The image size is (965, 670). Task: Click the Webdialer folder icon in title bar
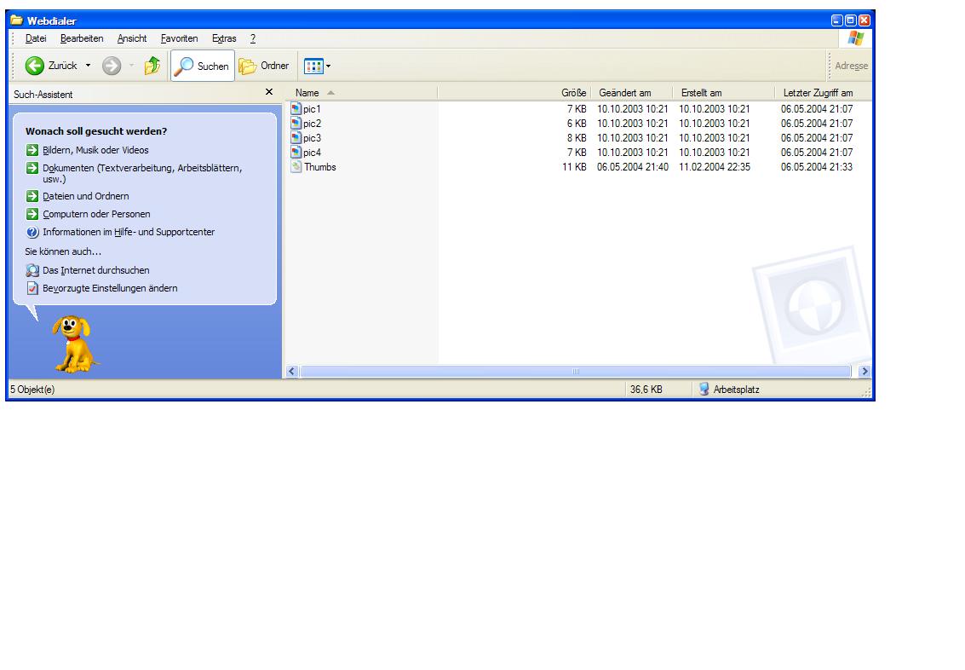[x=17, y=20]
